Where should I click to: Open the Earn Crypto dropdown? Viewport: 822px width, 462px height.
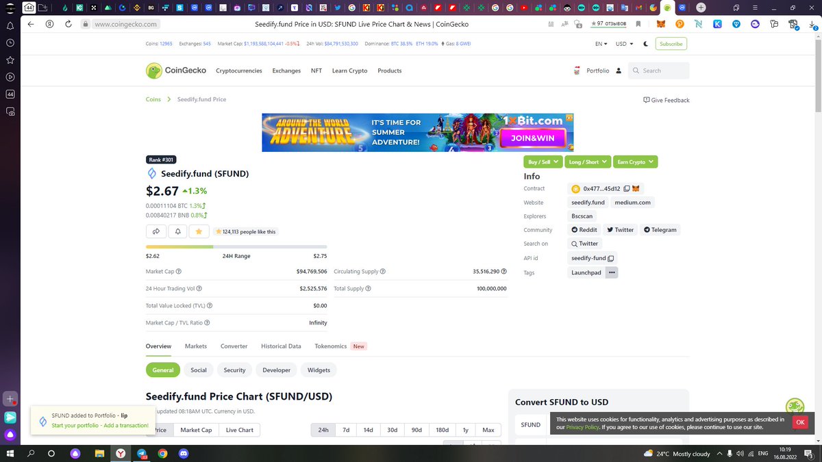[x=635, y=162]
